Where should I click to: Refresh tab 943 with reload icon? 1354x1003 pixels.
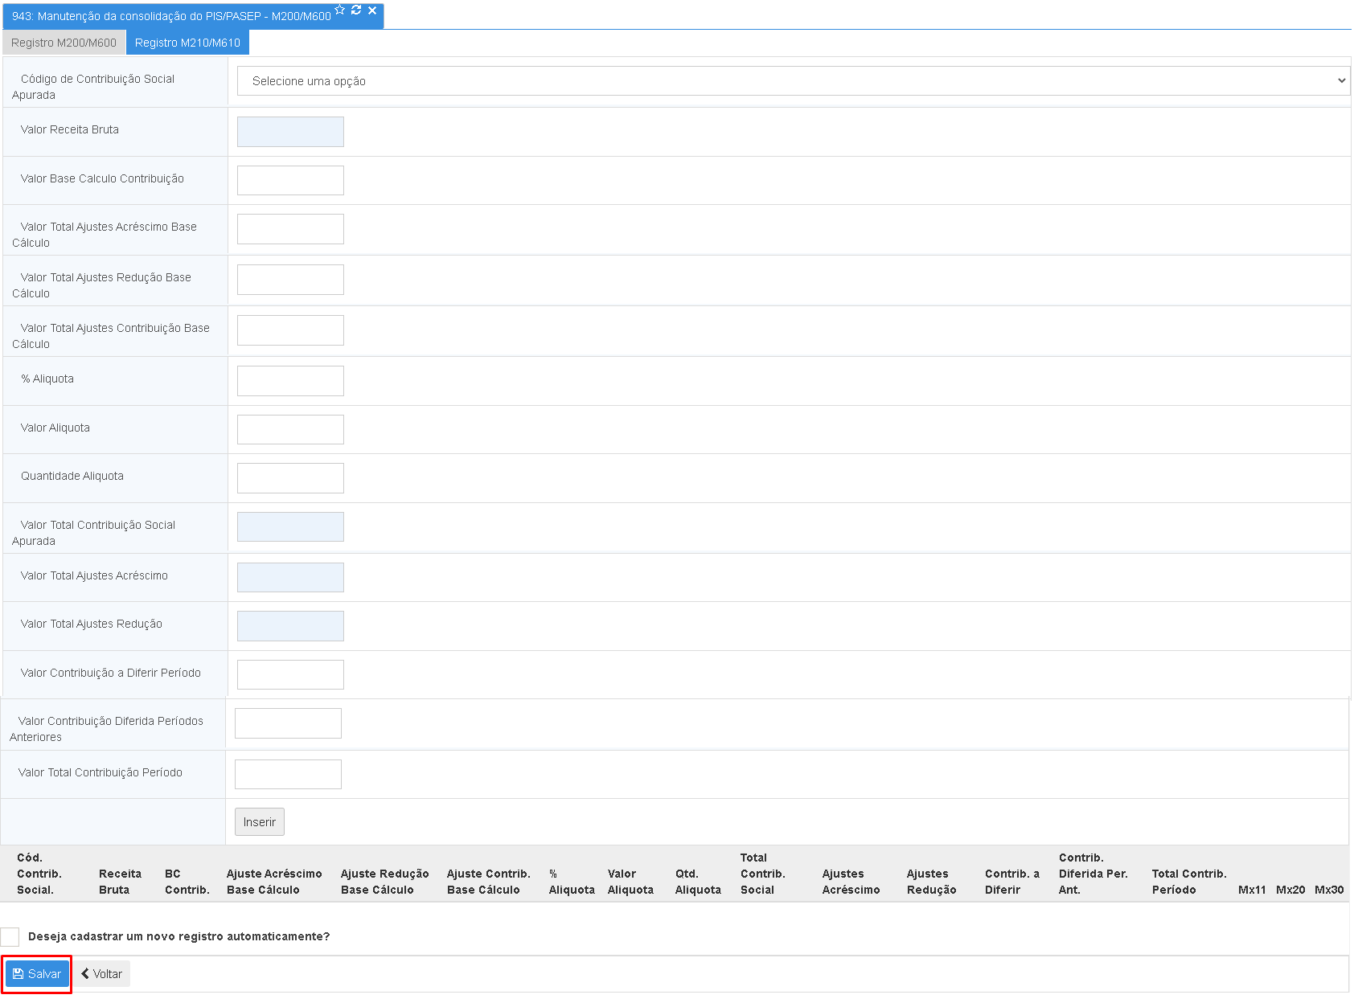tap(356, 10)
